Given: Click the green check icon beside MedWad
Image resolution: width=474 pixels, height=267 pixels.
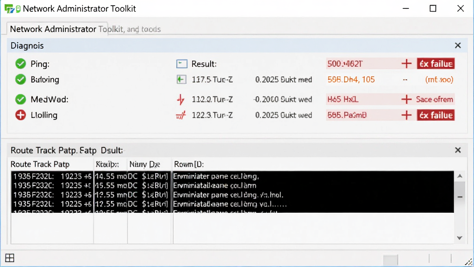Looking at the screenshot, I should coord(20,99).
